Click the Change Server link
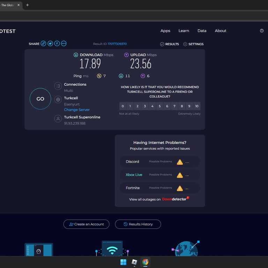 pyautogui.click(x=77, y=110)
